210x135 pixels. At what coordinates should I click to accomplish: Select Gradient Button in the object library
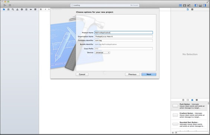(x=189, y=115)
